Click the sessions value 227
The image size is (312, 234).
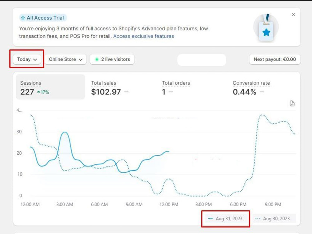tap(27, 92)
